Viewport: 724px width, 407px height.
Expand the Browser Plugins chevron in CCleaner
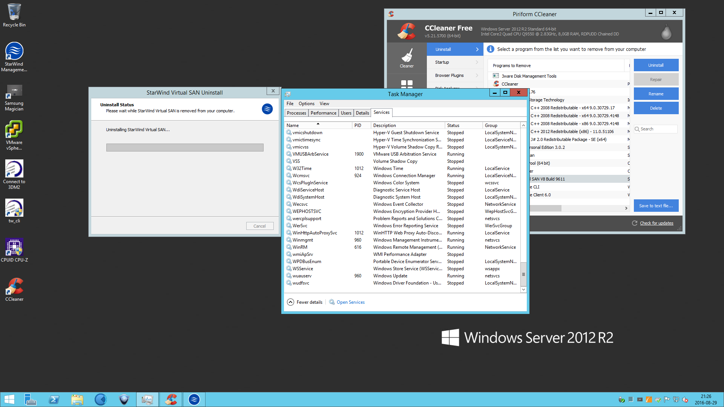(x=477, y=75)
